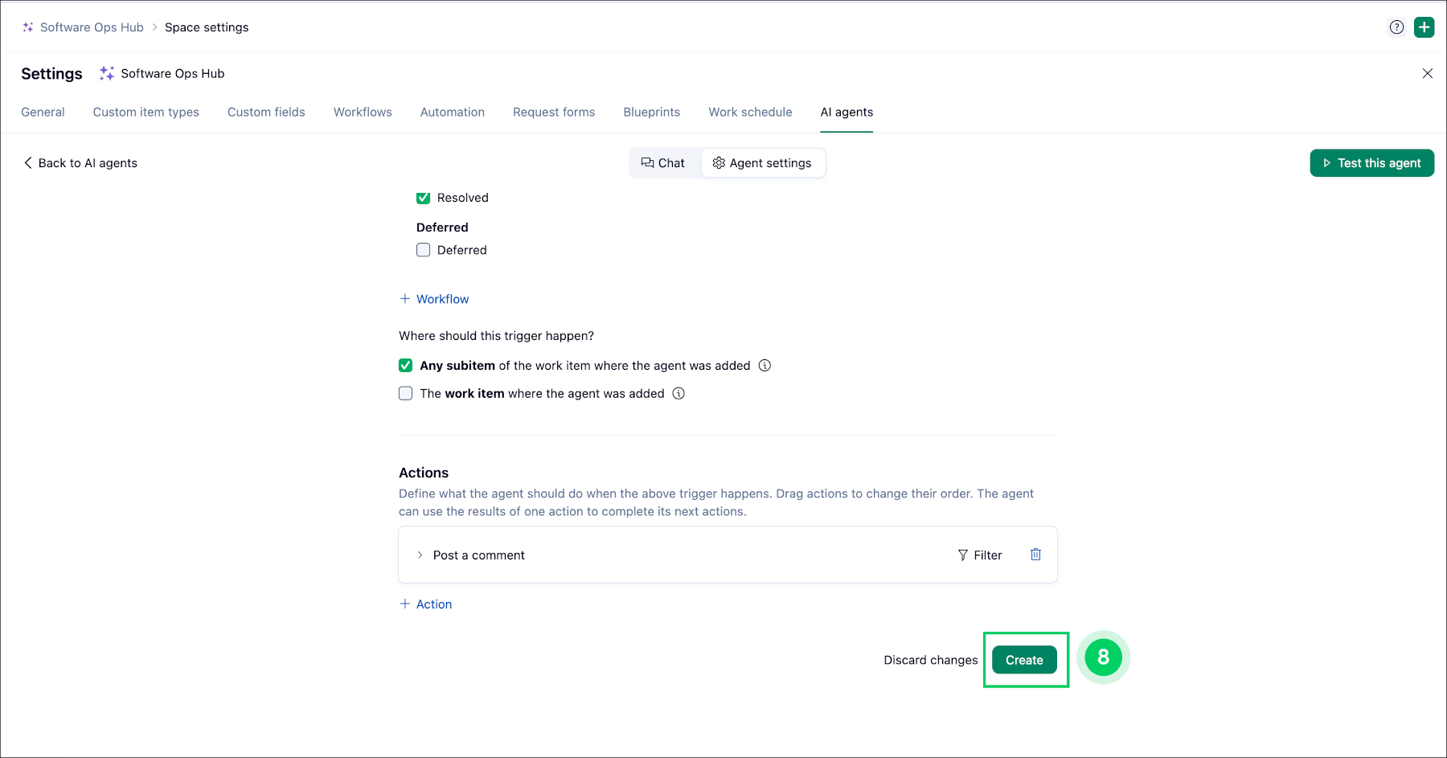1447x758 pixels.
Task: Toggle the Any subitem checkbox
Action: point(406,366)
